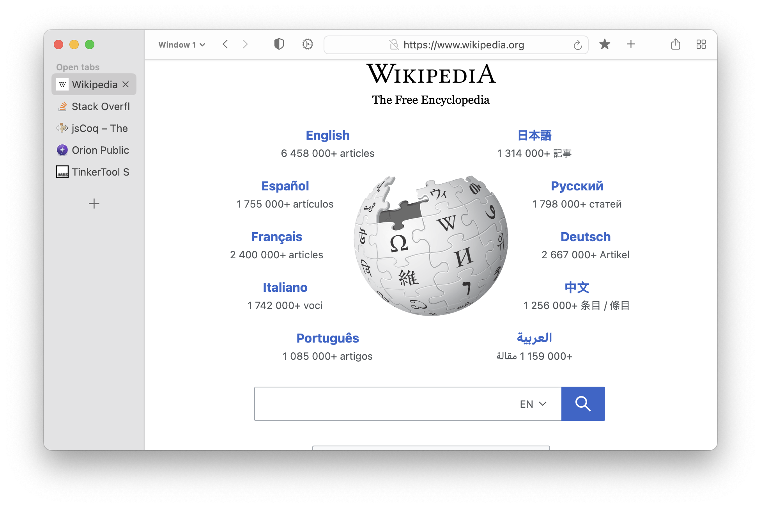761x508 pixels.
Task: Open the Deutsch Wikipedia link
Action: (x=585, y=237)
